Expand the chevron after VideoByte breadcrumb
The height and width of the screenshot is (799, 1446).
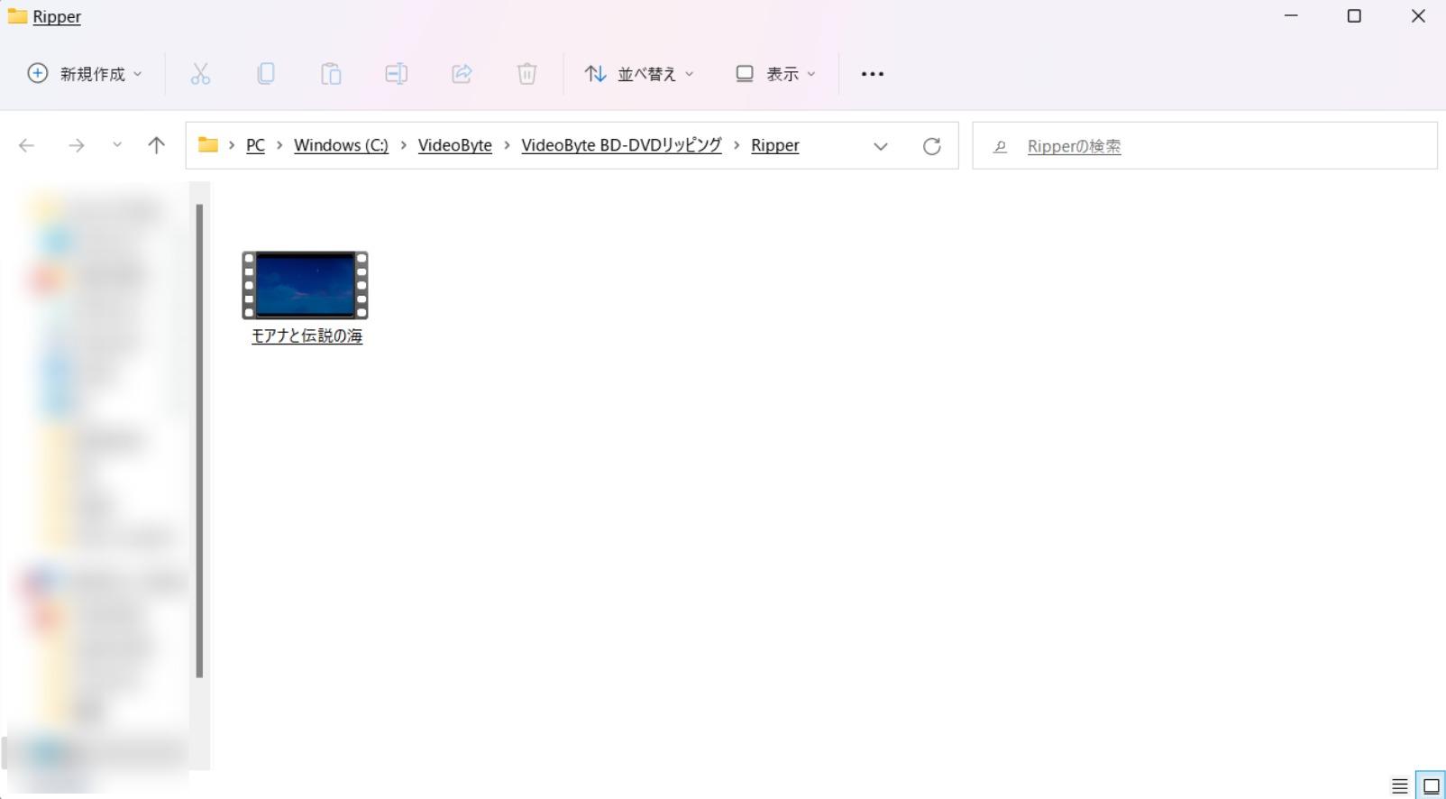507,145
